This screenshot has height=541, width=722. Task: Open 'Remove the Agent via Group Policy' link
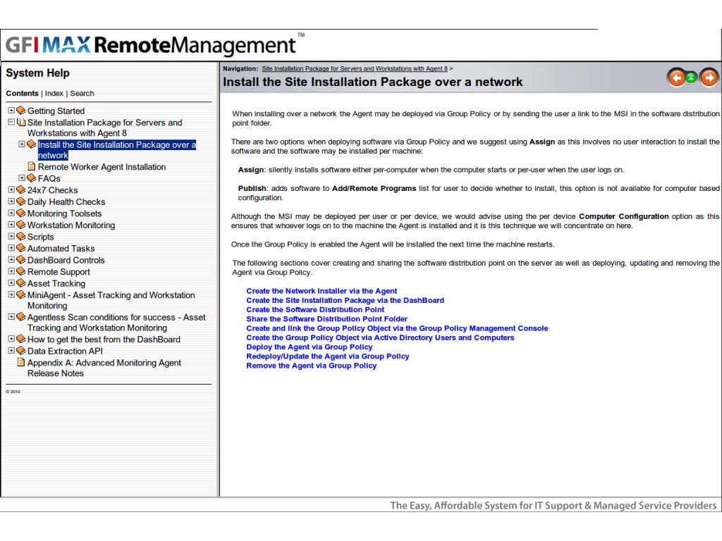[311, 366]
